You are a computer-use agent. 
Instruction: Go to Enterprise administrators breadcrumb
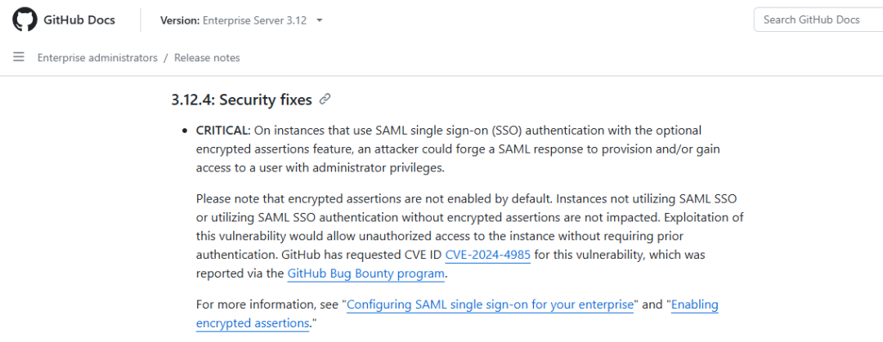pyautogui.click(x=97, y=57)
